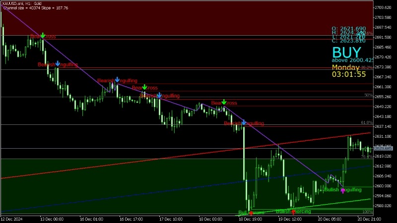Viewport: 397px width, 223px height.
Task: Click the '16 Dec 01:00' time label
Action: (x=92, y=219)
